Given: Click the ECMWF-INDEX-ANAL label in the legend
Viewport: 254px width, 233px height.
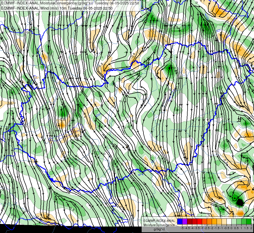Looking at the screenshot, I should (159, 221).
